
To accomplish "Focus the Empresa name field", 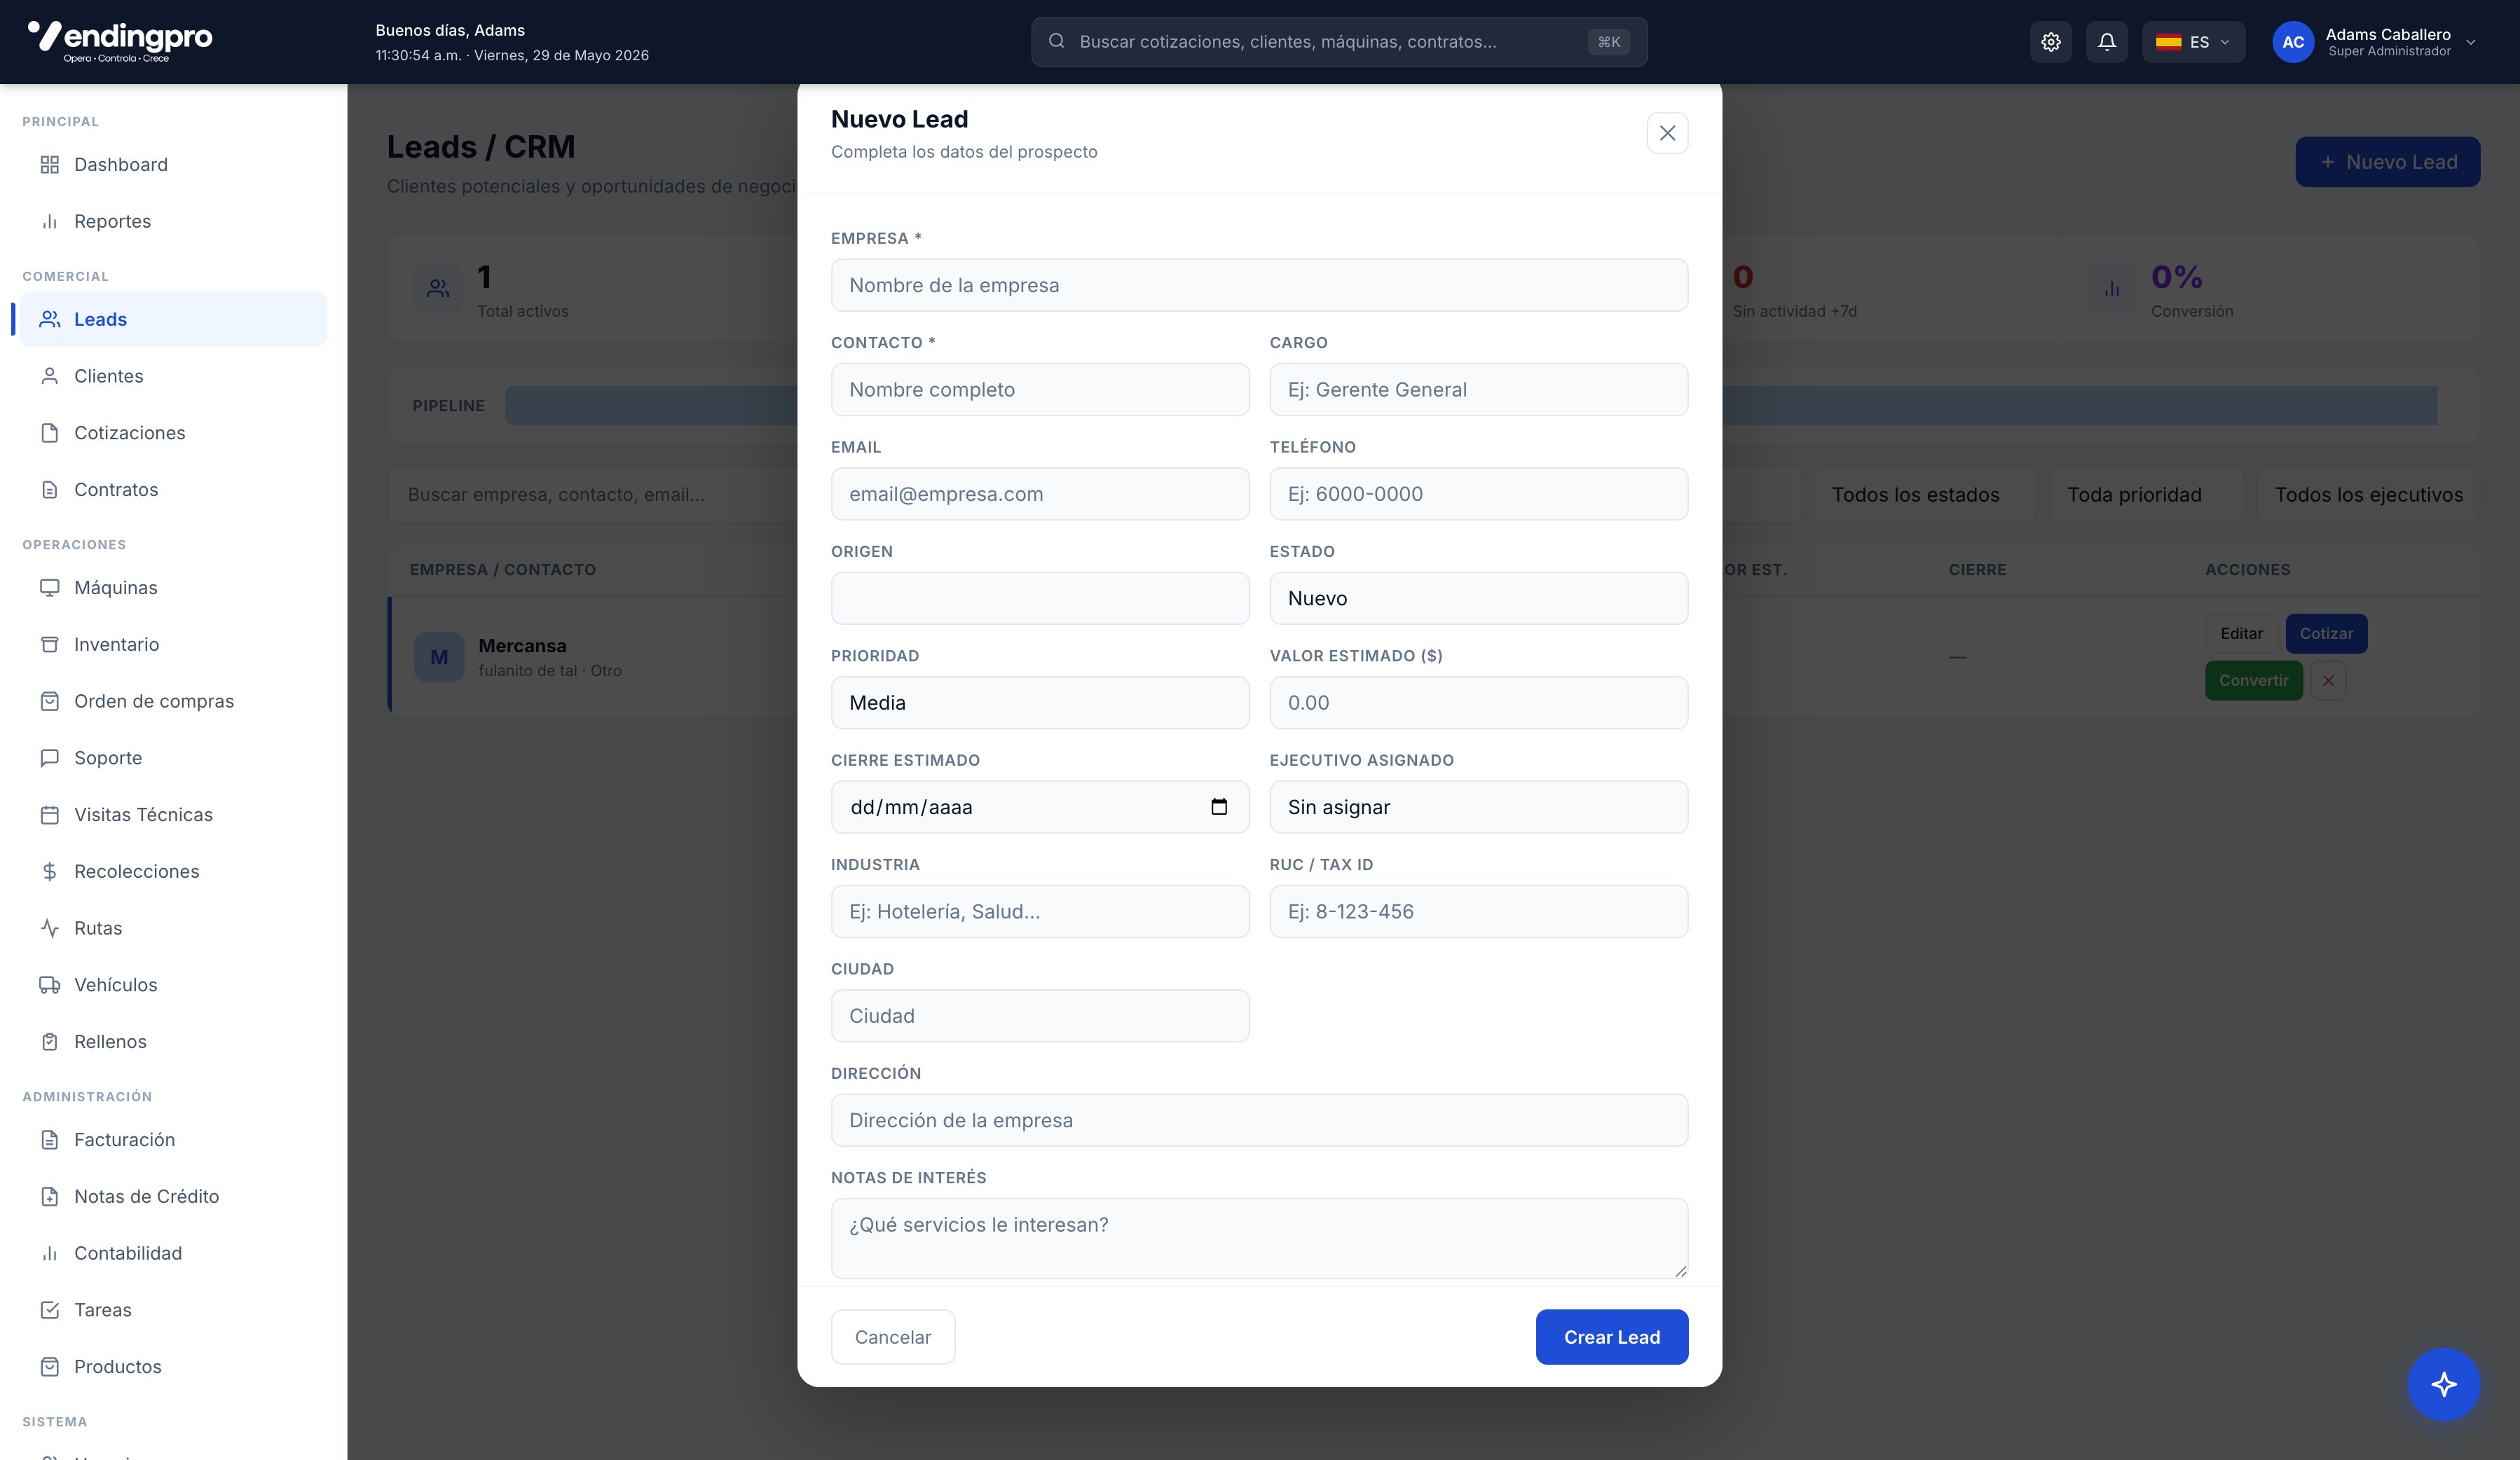I will (1259, 285).
